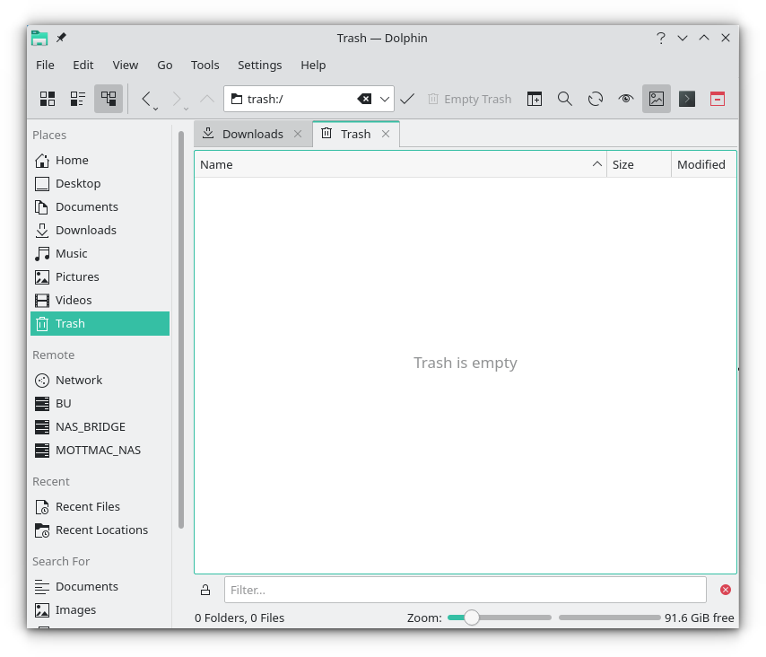Viewport: 766px width, 657px height.
Task: Refresh the current folder view
Action: [596, 99]
